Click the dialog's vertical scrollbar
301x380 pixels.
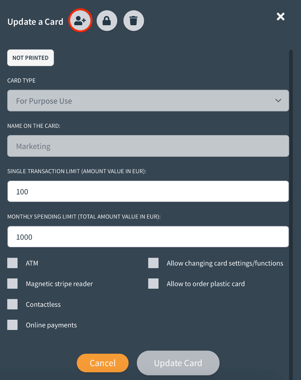291,213
